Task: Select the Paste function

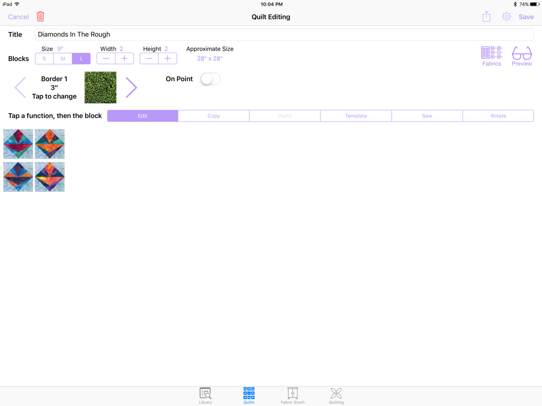Action: [x=285, y=116]
